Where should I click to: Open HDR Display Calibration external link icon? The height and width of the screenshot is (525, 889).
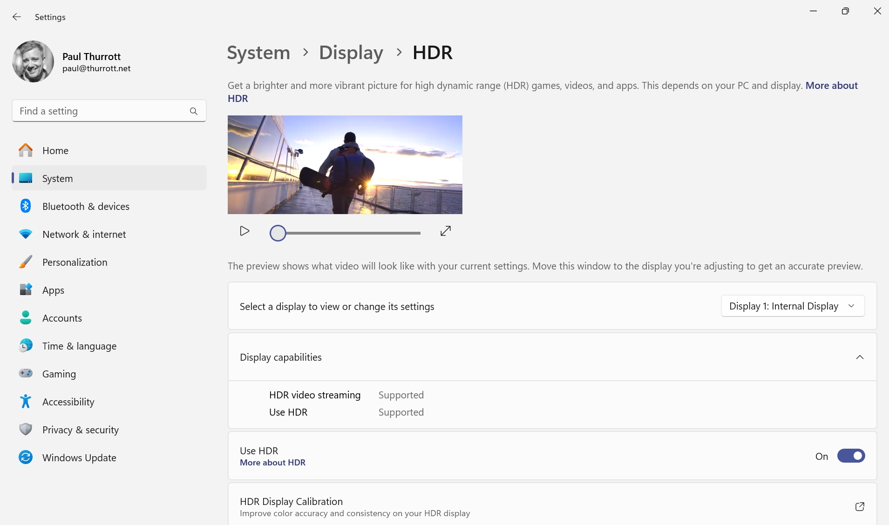click(860, 506)
